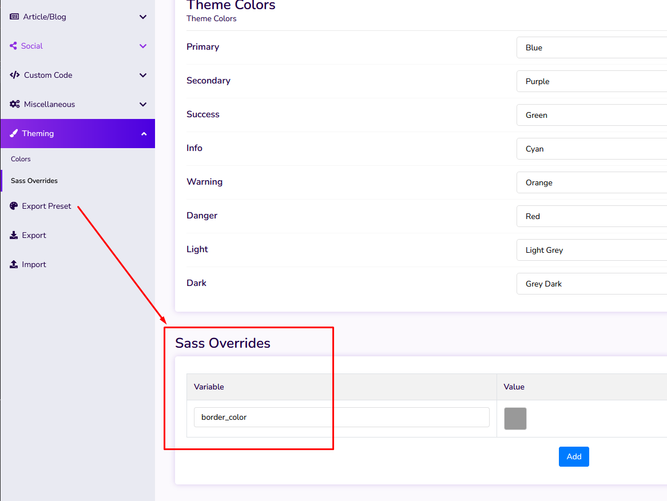The height and width of the screenshot is (501, 667).
Task: Expand the Miscellaneous chevron
Action: (143, 104)
